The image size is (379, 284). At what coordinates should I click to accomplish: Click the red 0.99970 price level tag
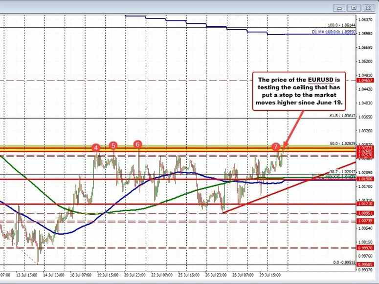click(x=365, y=248)
